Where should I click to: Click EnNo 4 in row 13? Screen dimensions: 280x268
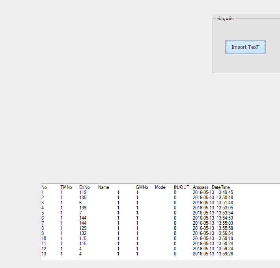coord(80,254)
